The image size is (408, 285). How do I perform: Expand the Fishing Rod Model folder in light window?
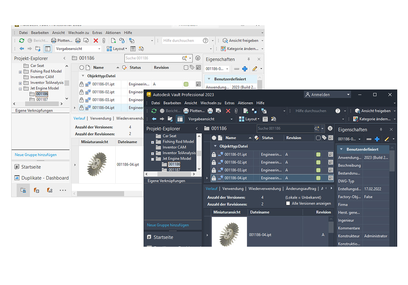20,72
